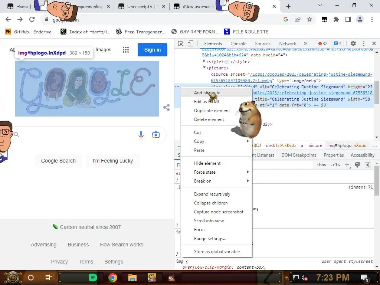Open the DOM Breakpoints pane
The height and width of the screenshot is (285, 380).
pyautogui.click(x=299, y=155)
